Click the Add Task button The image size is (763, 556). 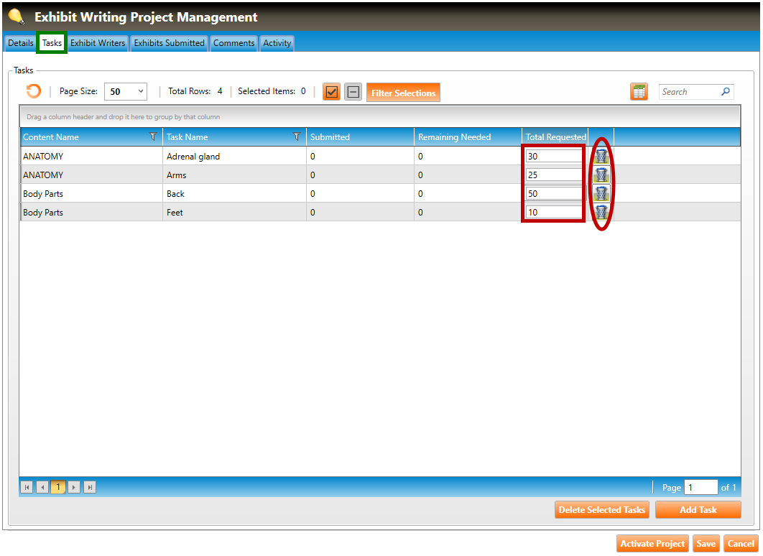point(698,510)
